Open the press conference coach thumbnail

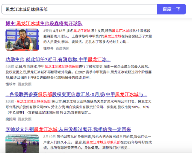coord(22,40)
